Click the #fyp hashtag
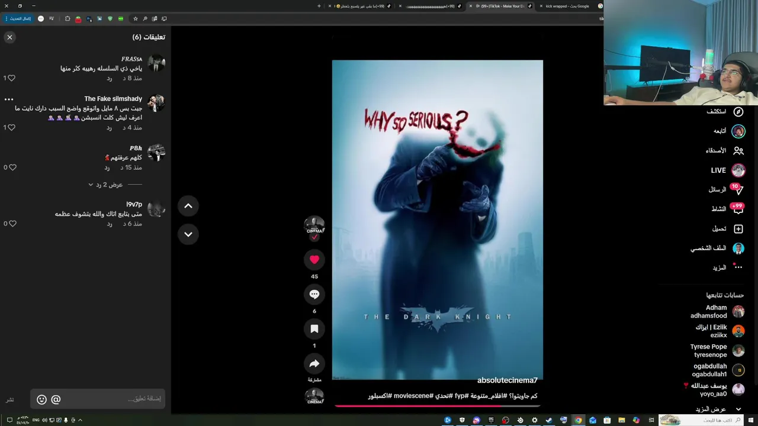758x426 pixels. click(x=462, y=396)
